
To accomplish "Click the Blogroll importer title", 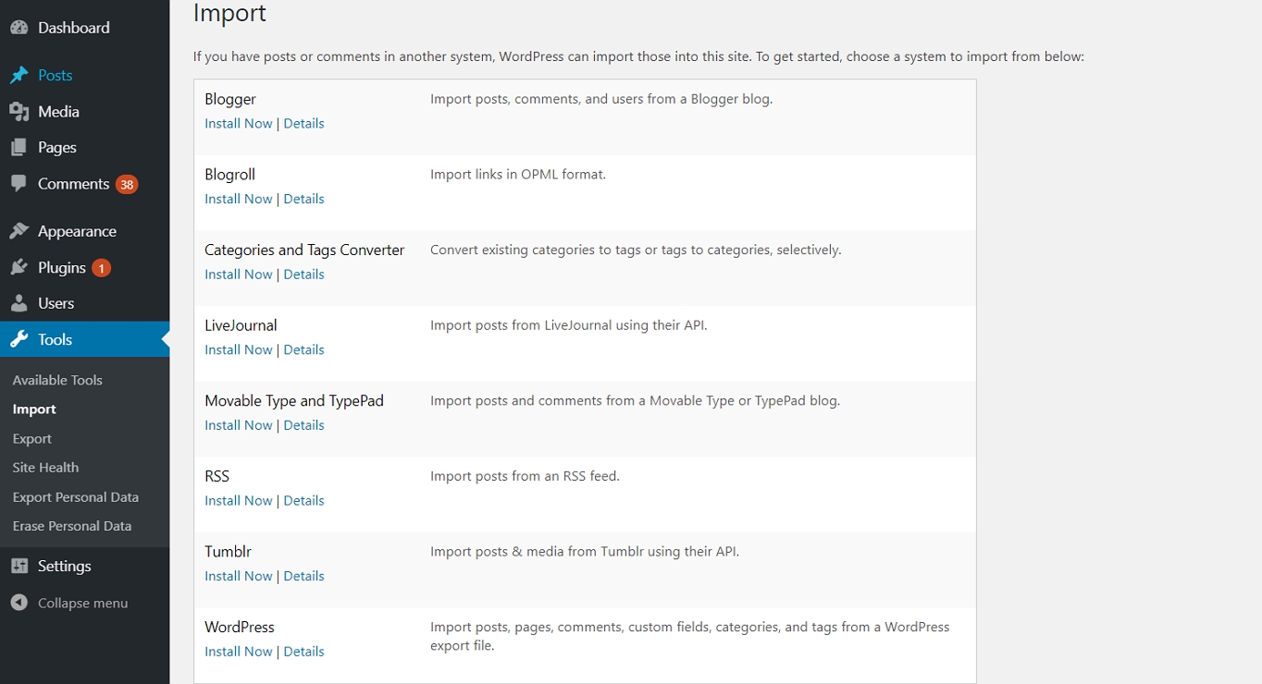I will (x=229, y=175).
